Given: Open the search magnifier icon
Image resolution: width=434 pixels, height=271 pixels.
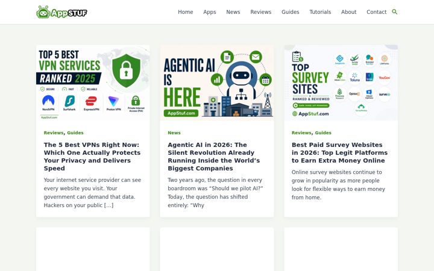Looking at the screenshot, I should pos(395,12).
